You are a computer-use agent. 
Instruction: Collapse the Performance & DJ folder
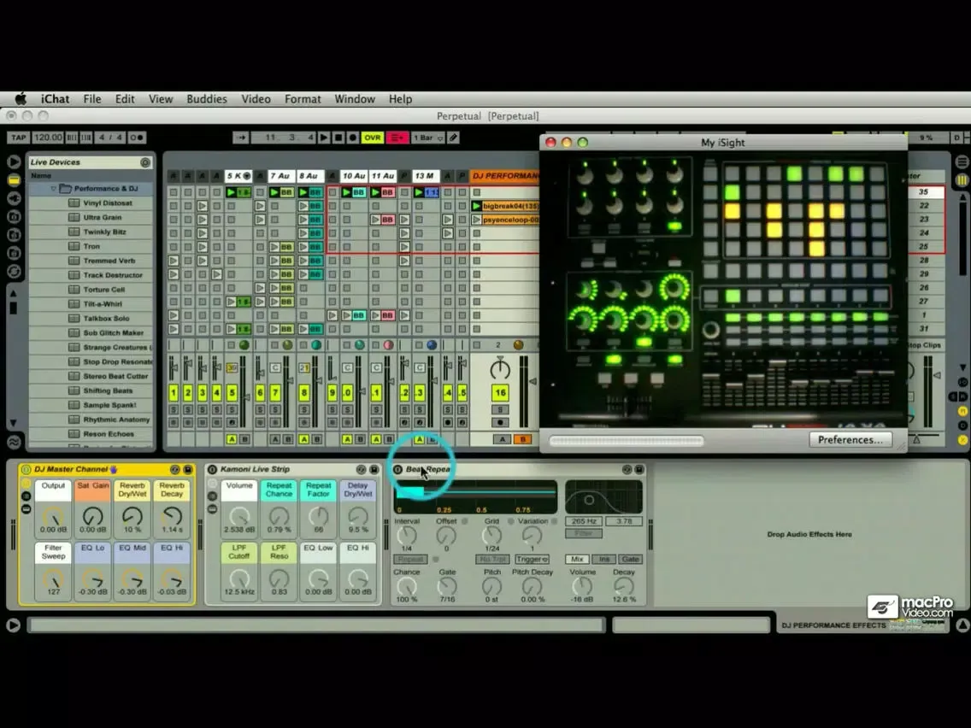tap(54, 189)
